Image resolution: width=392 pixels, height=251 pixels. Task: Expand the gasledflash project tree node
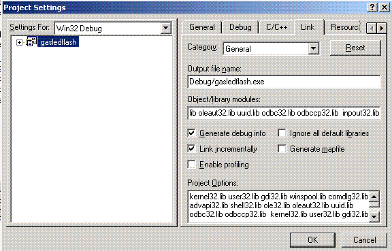[x=19, y=42]
